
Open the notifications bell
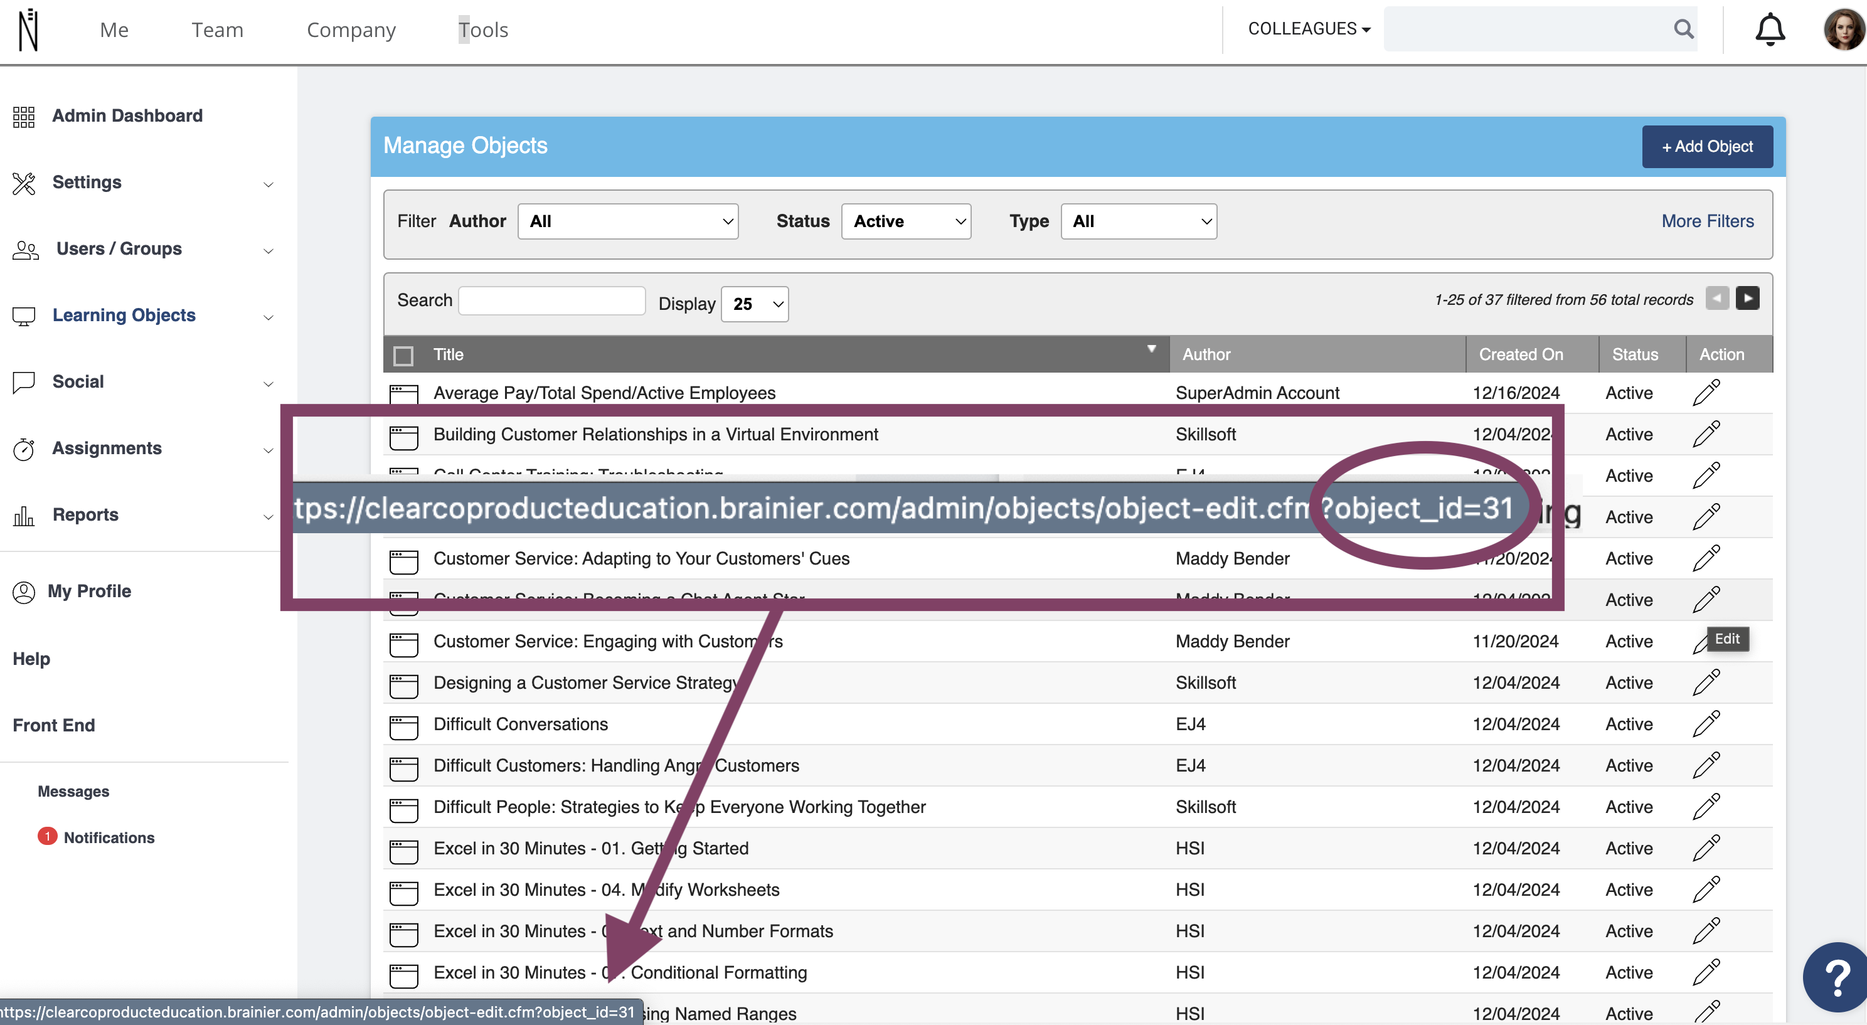click(1769, 29)
